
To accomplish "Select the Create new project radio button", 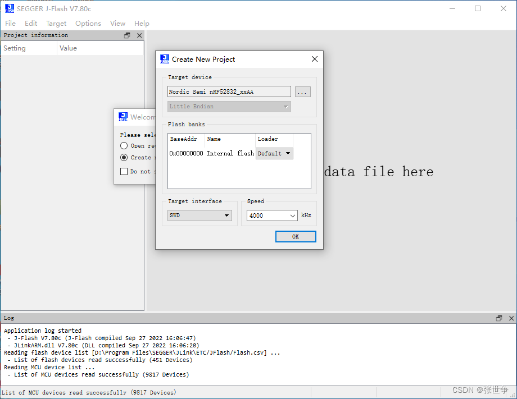I will click(124, 157).
